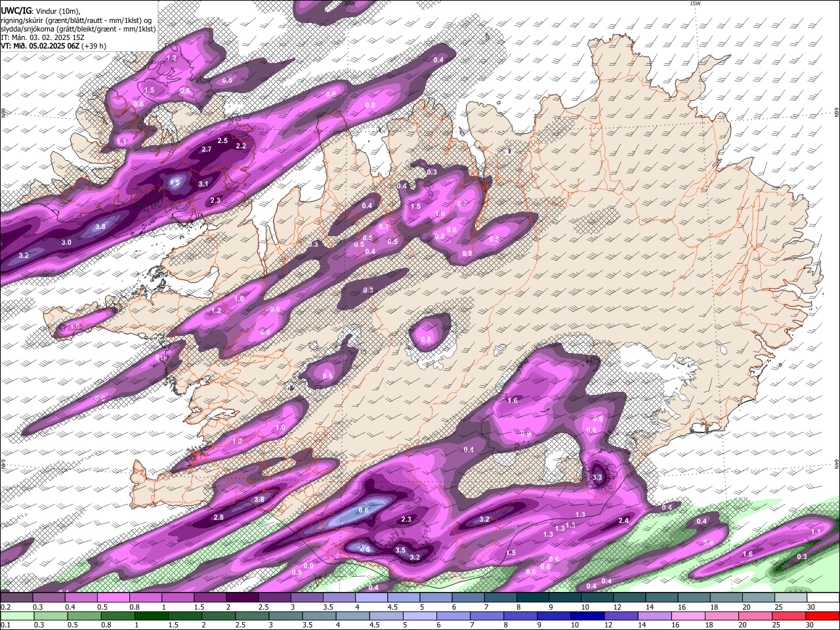Click the grey-purple 0.2–0.3 legend swatch
This screenshot has height=630, width=840.
17,597
